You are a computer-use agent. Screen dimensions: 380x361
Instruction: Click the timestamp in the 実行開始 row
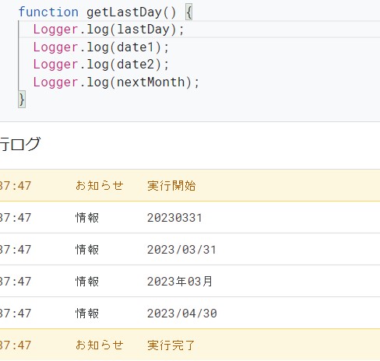(x=16, y=186)
